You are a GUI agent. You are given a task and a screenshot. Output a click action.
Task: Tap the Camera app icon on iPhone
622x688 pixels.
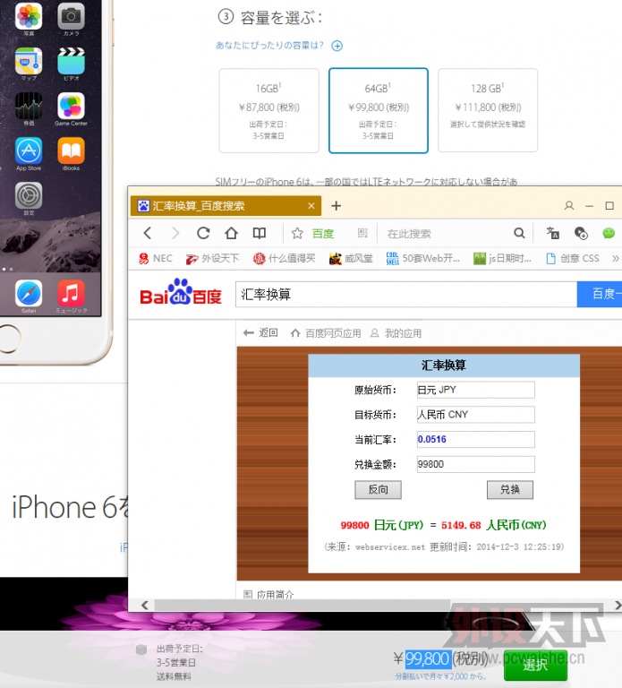coord(71,16)
